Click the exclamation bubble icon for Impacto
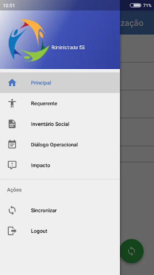 click(12, 165)
